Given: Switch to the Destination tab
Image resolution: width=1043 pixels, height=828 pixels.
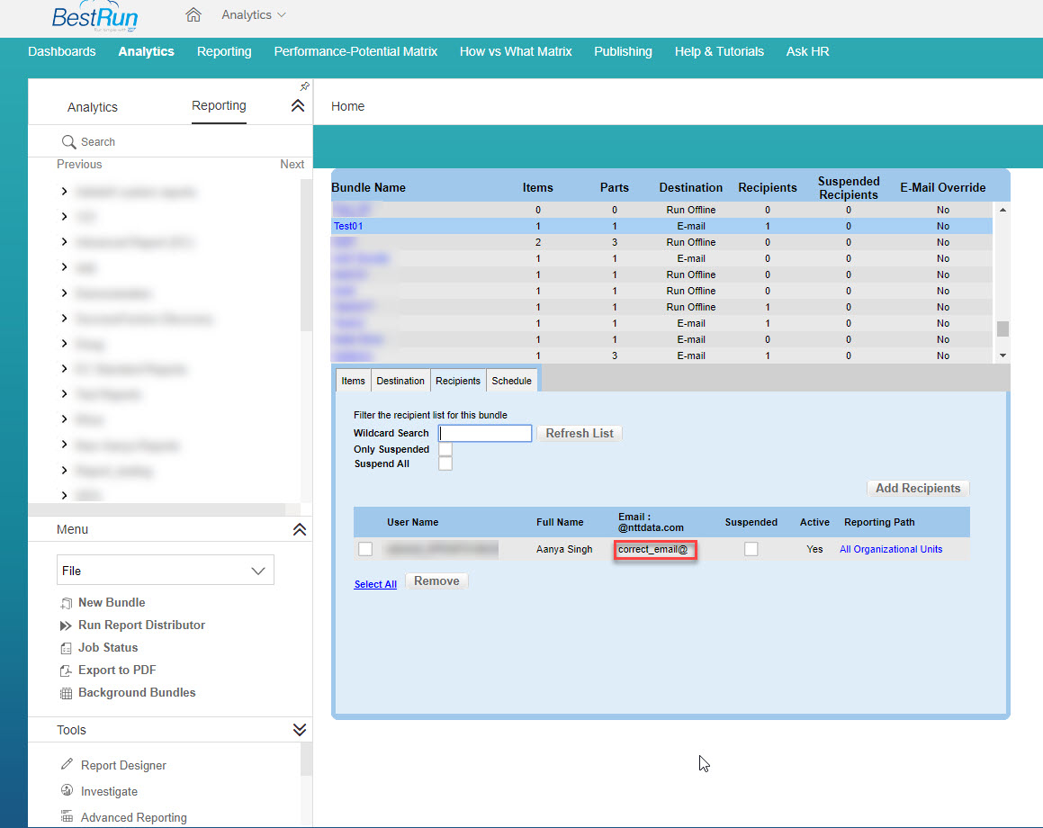Looking at the screenshot, I should pos(400,381).
